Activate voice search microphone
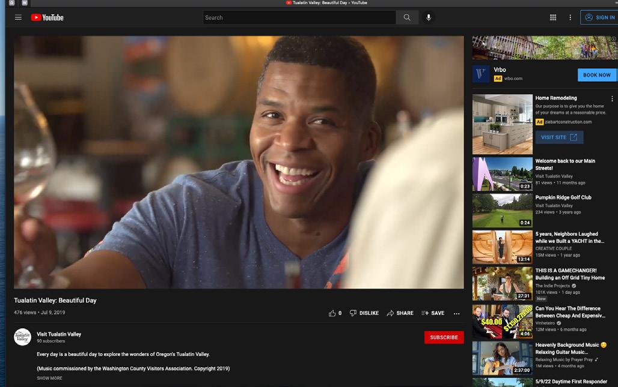The image size is (618, 387). pos(429,17)
